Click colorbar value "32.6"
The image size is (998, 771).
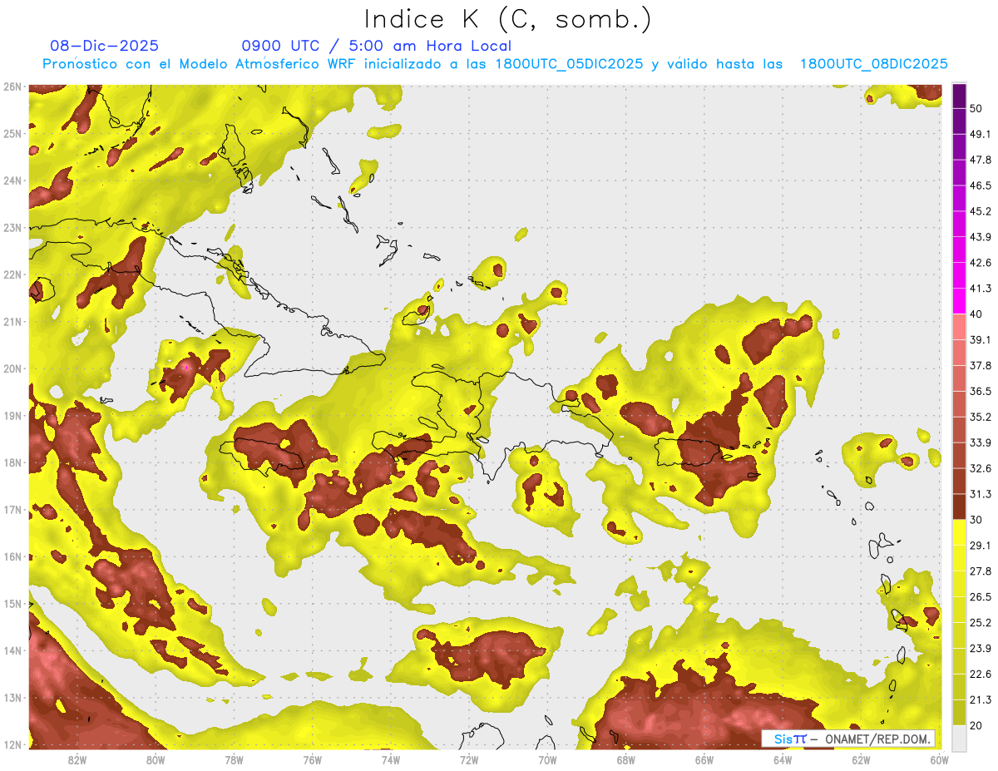point(980,468)
